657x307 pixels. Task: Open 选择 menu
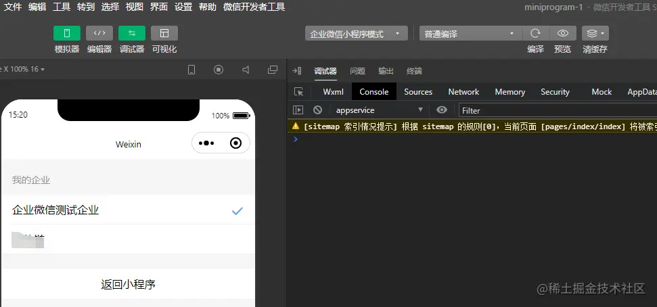(110, 7)
